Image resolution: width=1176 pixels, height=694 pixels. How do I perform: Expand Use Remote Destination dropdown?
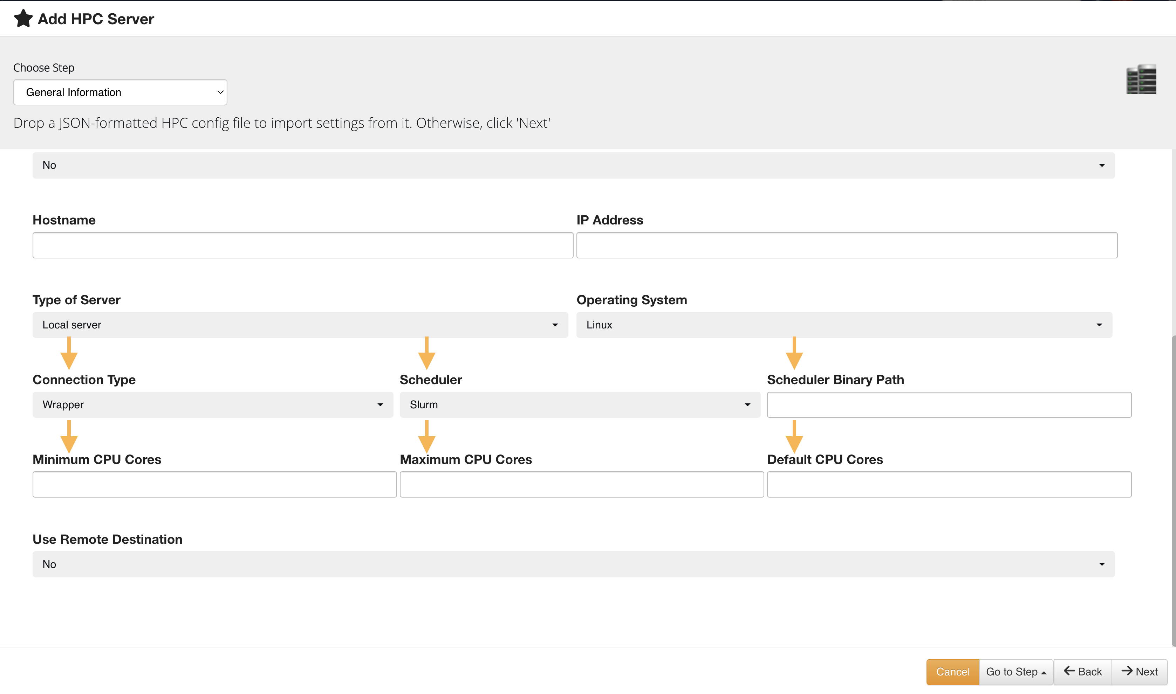573,564
